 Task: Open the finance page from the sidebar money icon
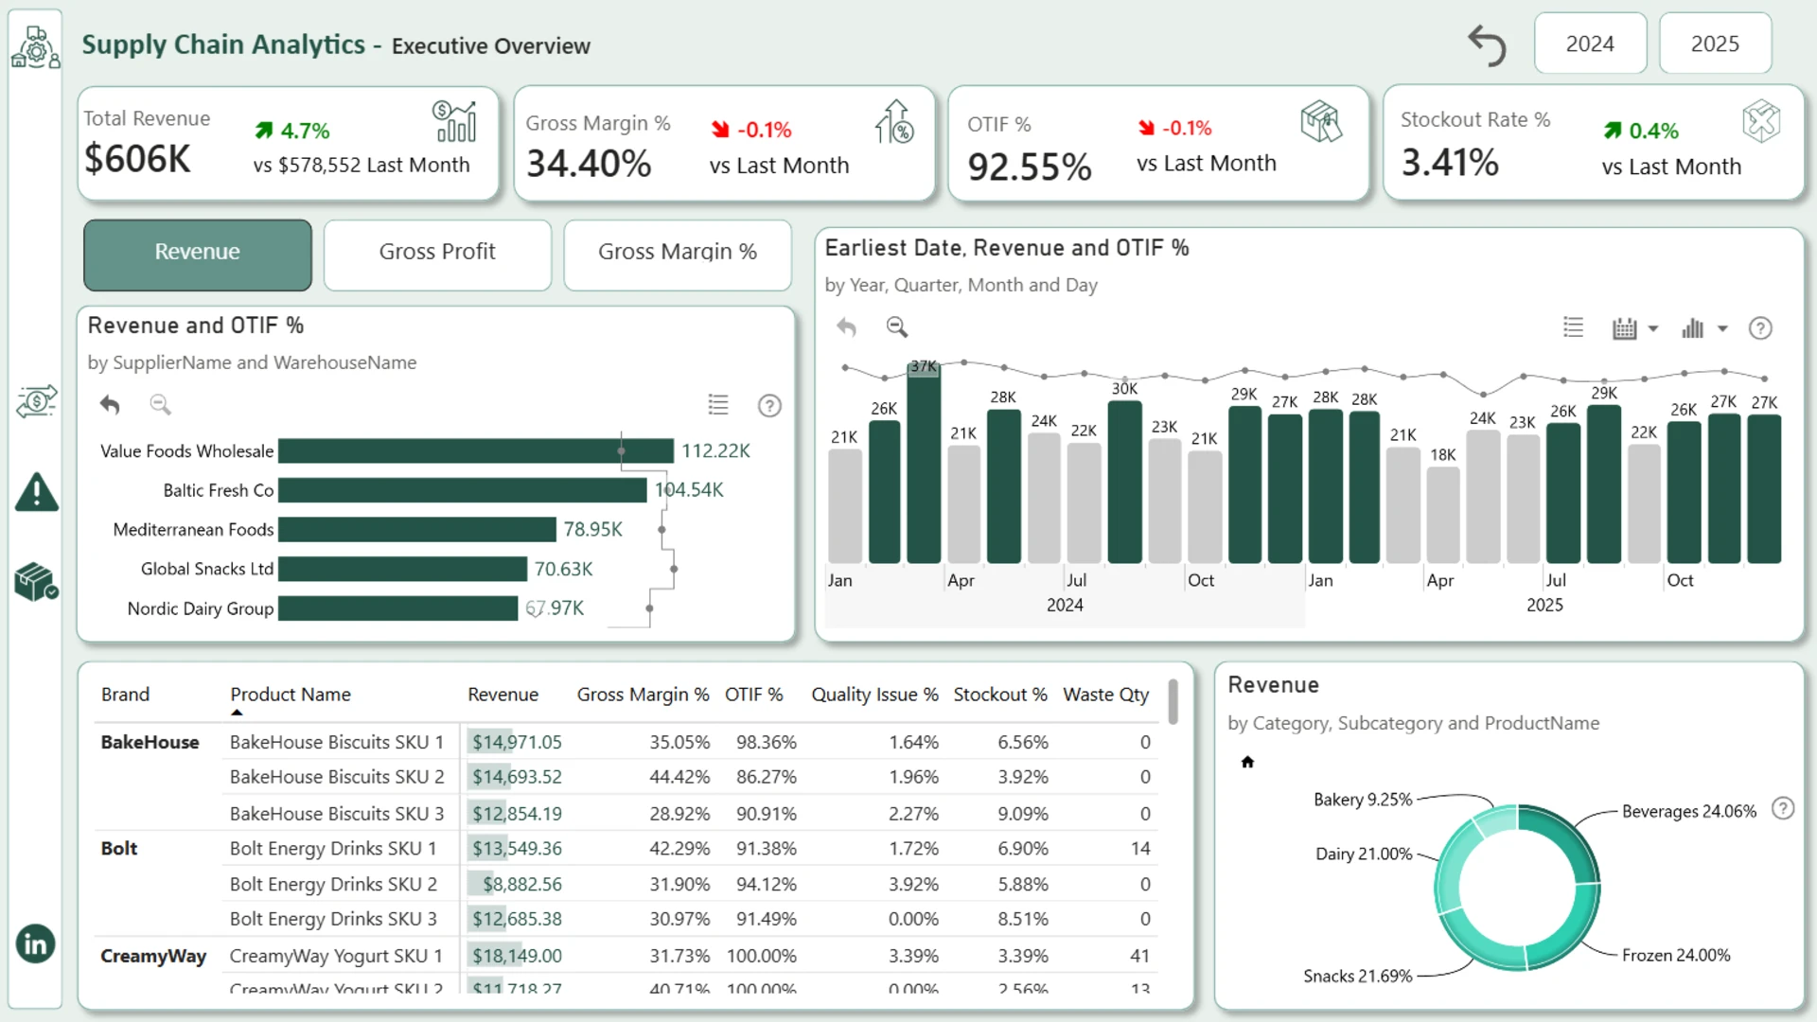tap(36, 401)
